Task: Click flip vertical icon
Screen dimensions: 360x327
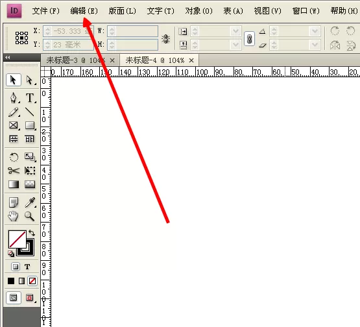Action: click(x=351, y=45)
